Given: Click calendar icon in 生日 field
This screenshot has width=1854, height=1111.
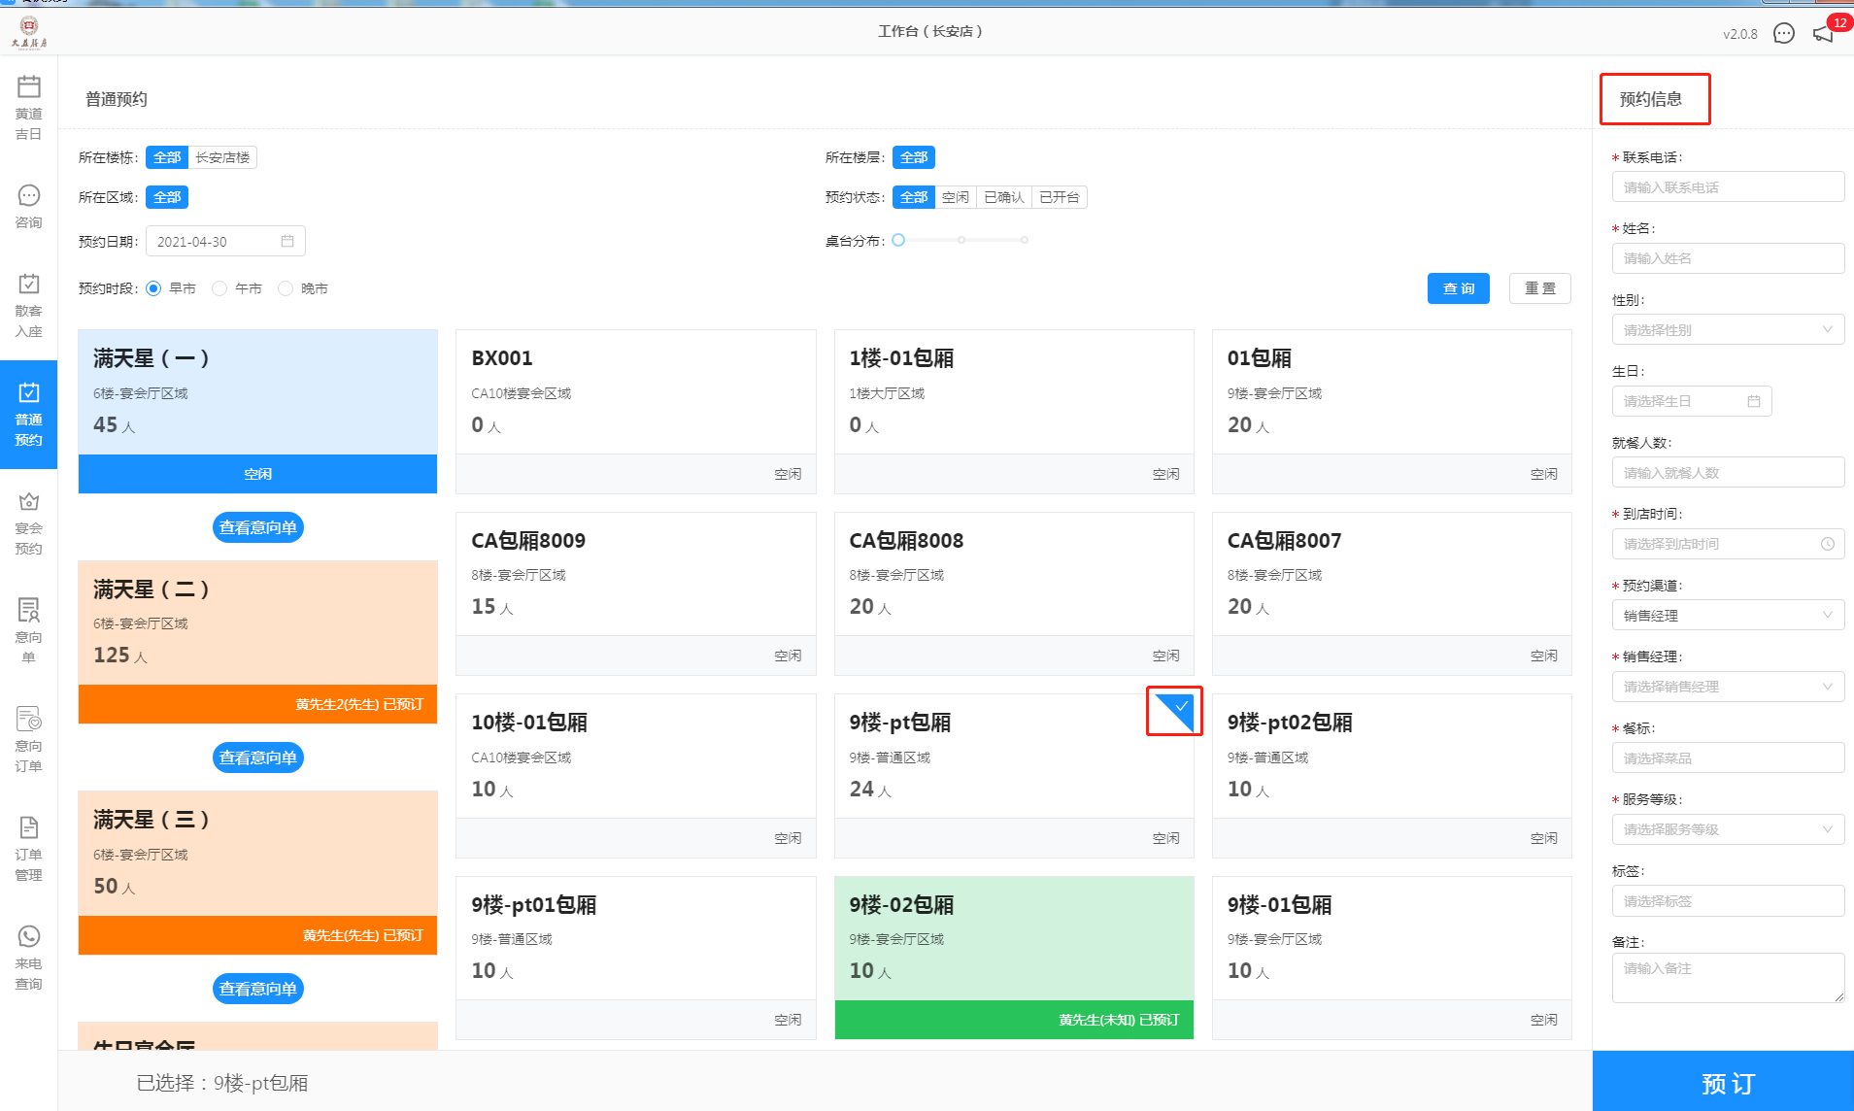Looking at the screenshot, I should pyautogui.click(x=1754, y=401).
